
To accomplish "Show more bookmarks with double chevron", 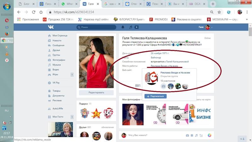I will pyautogui.click(x=247, y=19).
